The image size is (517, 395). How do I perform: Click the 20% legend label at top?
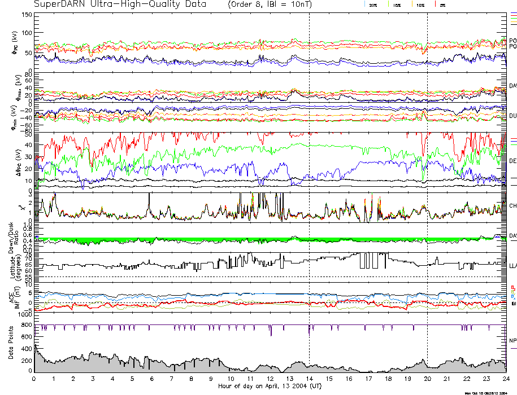(373, 5)
